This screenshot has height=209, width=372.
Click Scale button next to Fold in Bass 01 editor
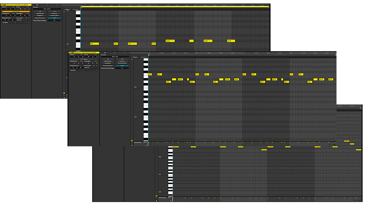pos(76,10)
